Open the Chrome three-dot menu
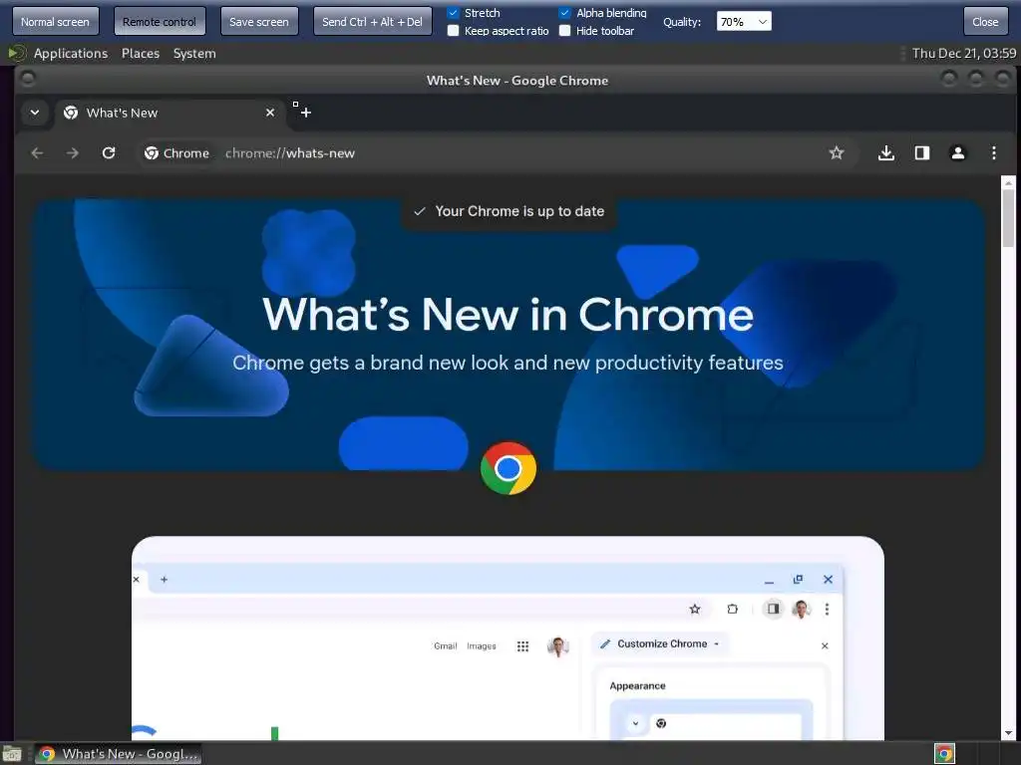The image size is (1021, 765). (x=994, y=152)
